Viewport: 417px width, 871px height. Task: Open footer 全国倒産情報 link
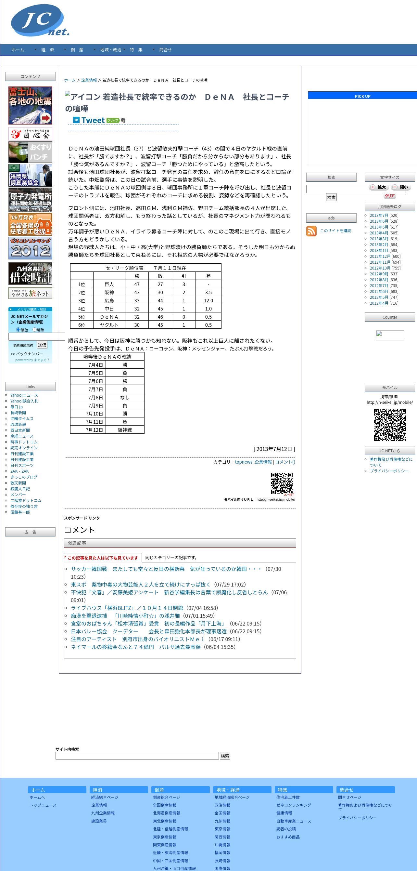(x=164, y=805)
